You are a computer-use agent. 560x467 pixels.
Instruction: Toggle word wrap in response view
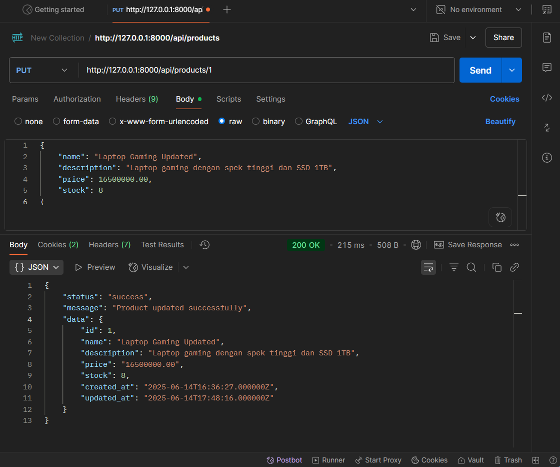coord(428,267)
